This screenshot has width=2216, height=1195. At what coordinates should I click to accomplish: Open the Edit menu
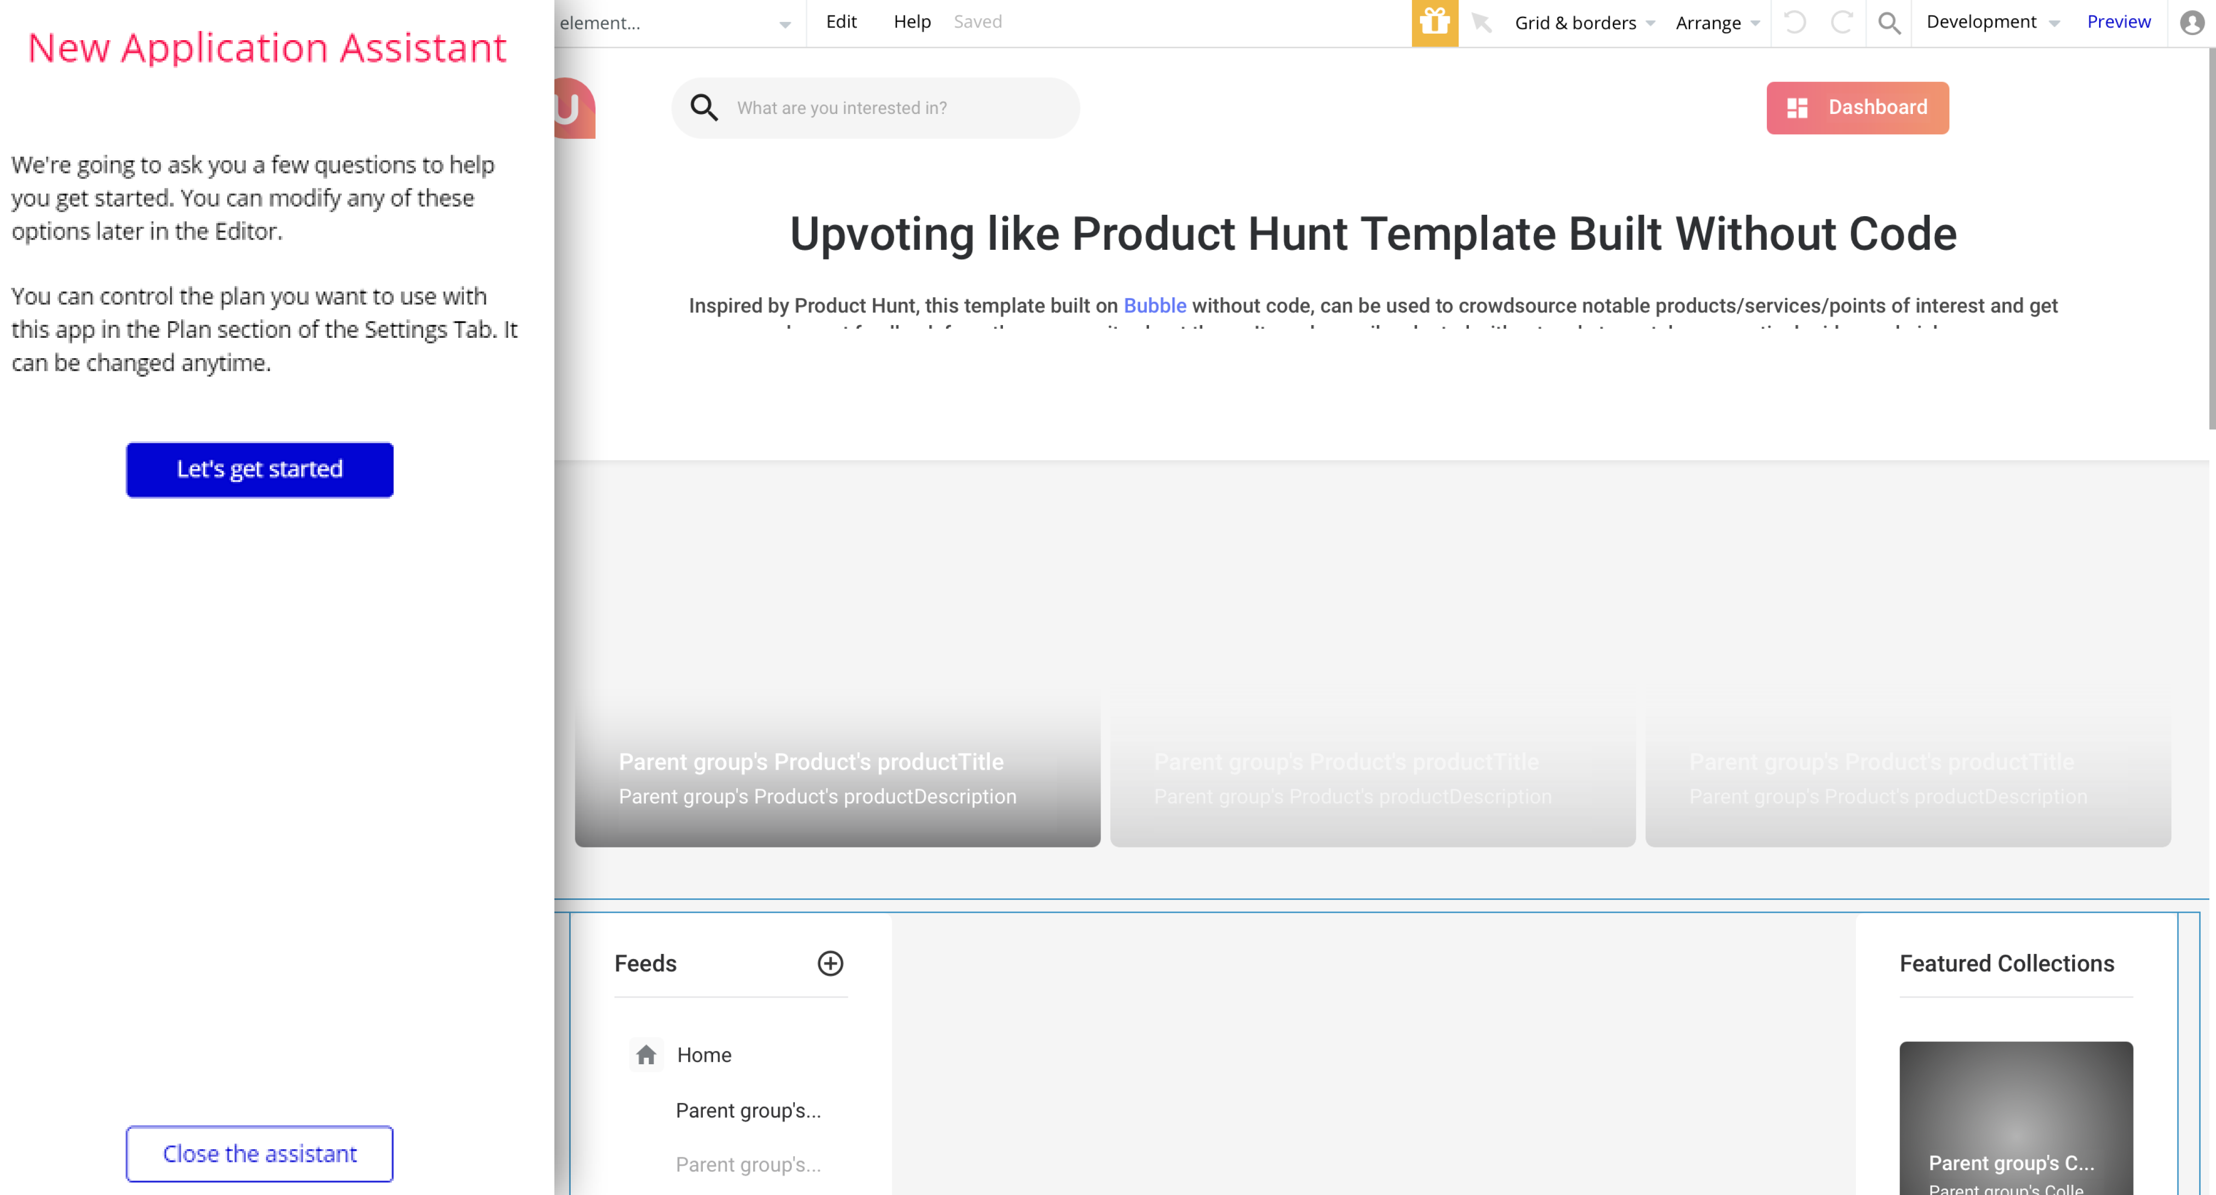point(840,21)
